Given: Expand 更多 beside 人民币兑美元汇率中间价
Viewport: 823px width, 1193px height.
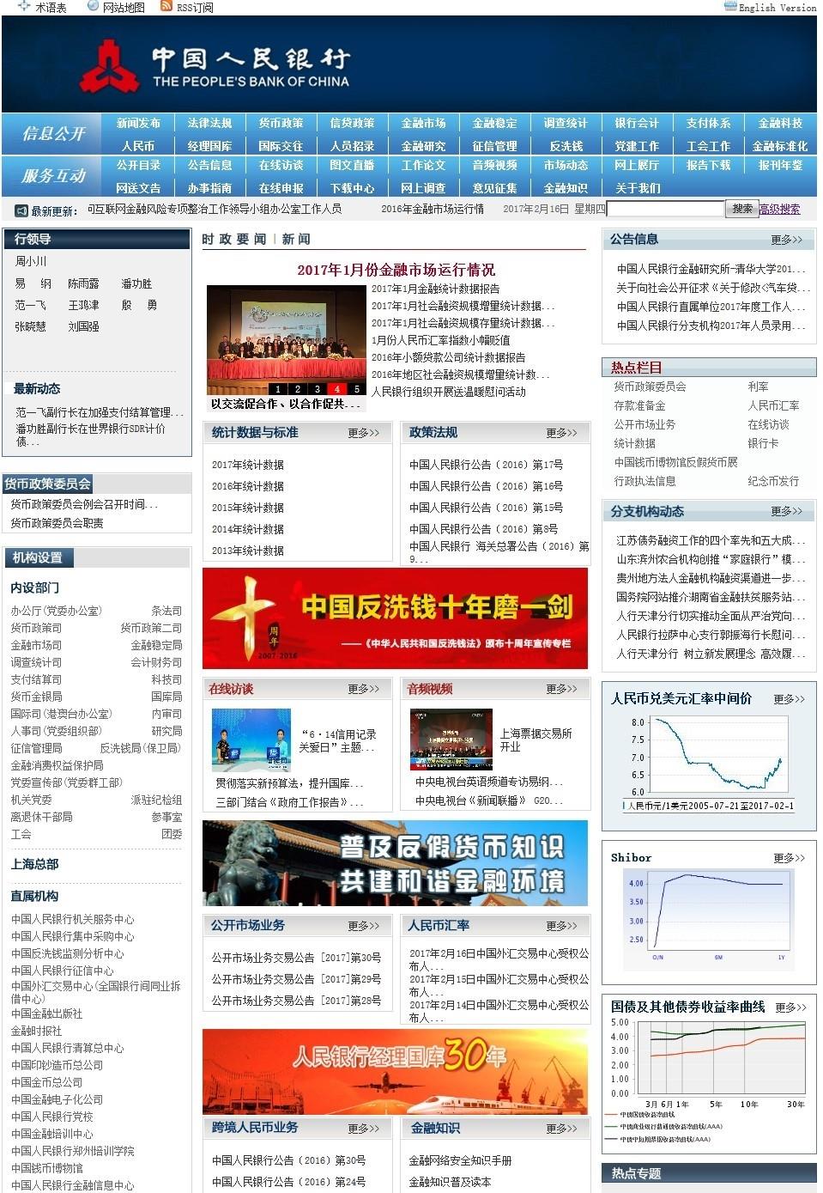Looking at the screenshot, I should click(790, 699).
